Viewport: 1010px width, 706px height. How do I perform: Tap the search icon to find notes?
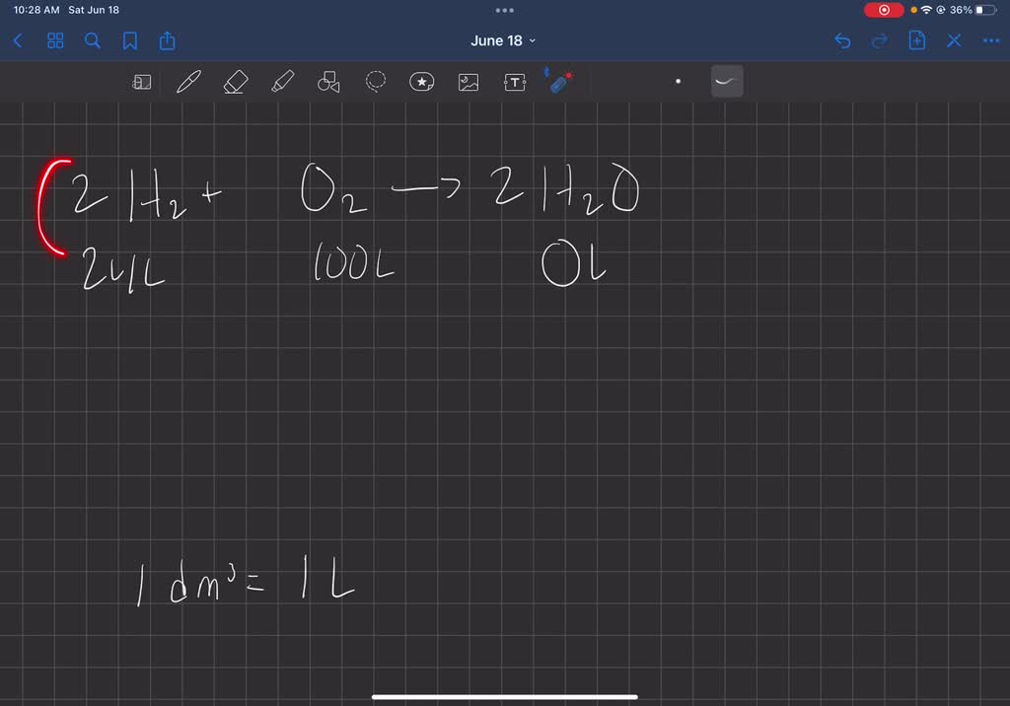(92, 40)
